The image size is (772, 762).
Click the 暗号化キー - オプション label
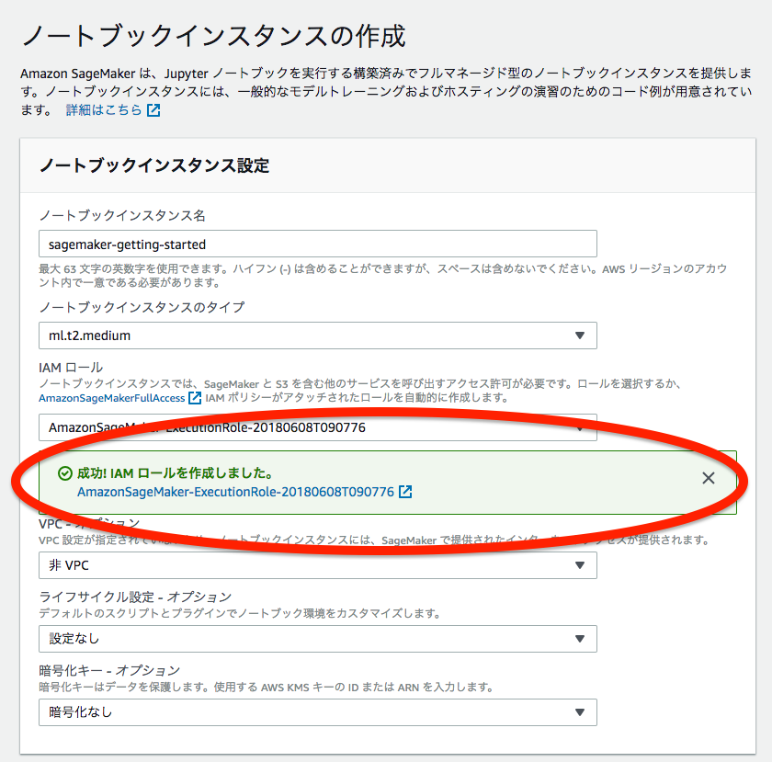click(x=109, y=670)
